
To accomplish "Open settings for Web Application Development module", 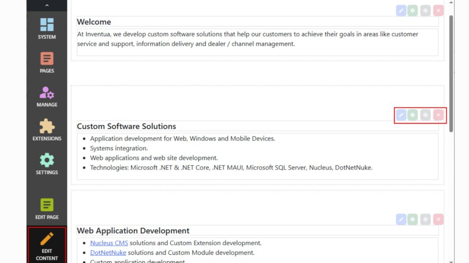I will [413, 219].
